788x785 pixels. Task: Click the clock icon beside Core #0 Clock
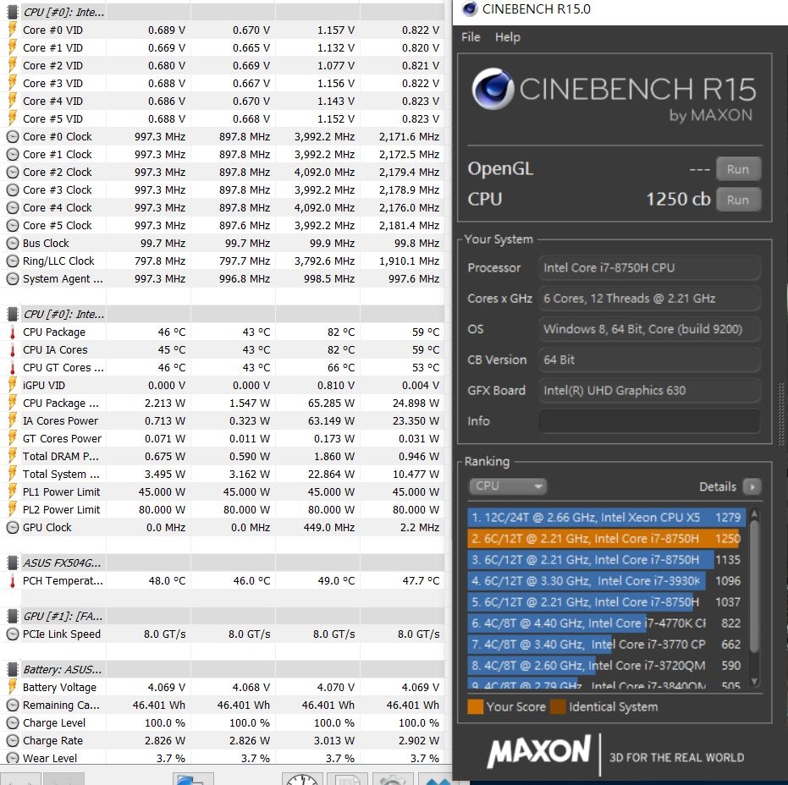(x=13, y=136)
